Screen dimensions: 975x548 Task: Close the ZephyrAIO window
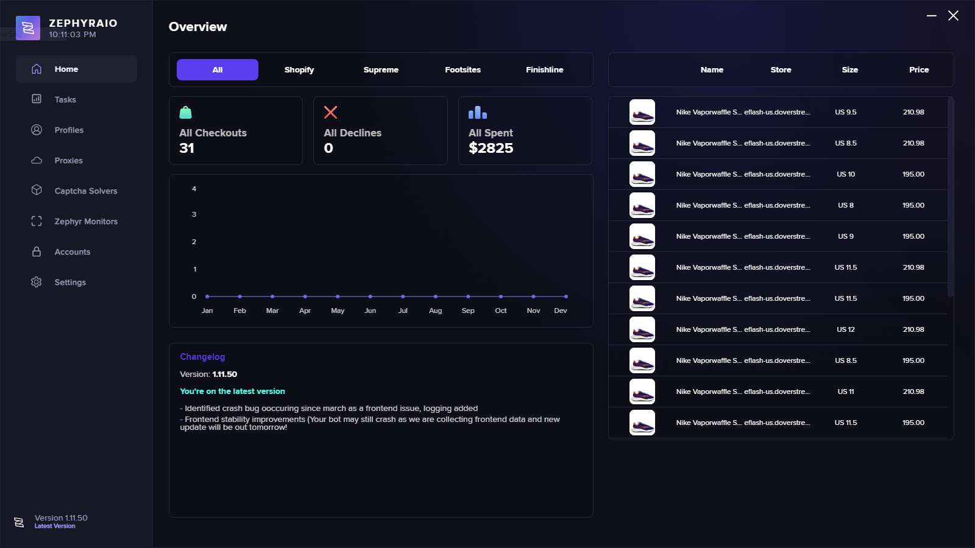(954, 16)
